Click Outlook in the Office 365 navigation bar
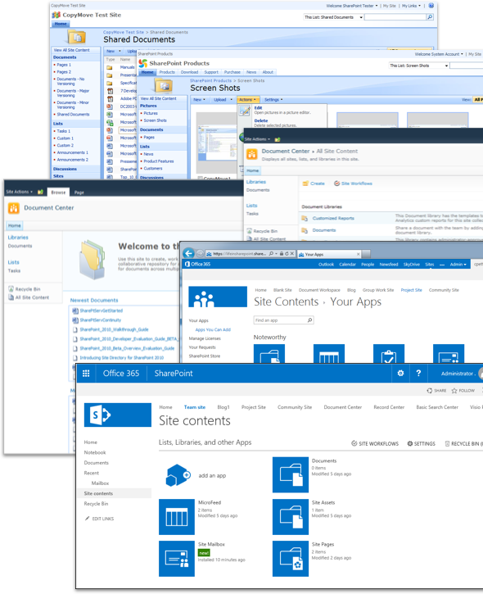The image size is (483, 594). point(326,265)
